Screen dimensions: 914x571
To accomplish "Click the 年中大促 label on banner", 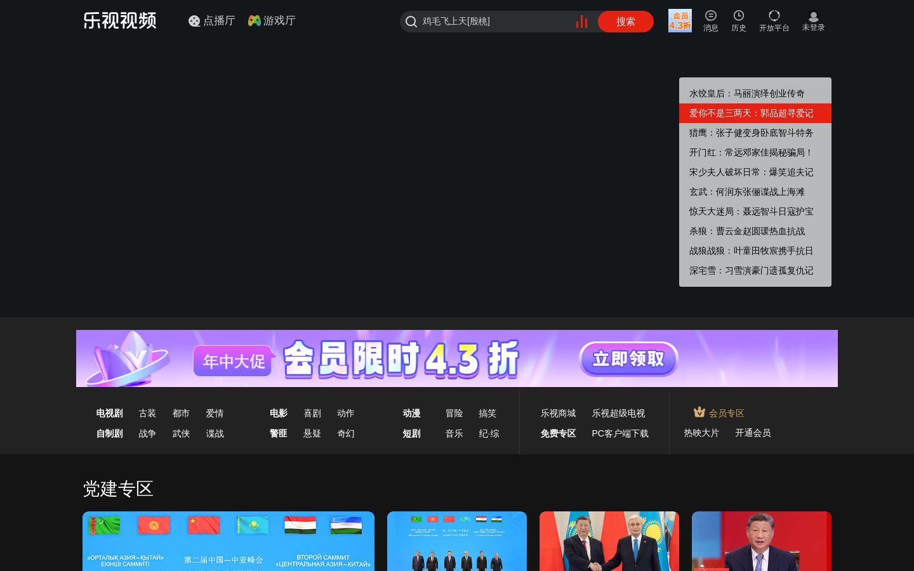I will click(x=234, y=361).
